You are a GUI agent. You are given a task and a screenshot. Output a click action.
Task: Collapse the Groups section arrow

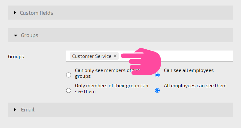(16, 36)
